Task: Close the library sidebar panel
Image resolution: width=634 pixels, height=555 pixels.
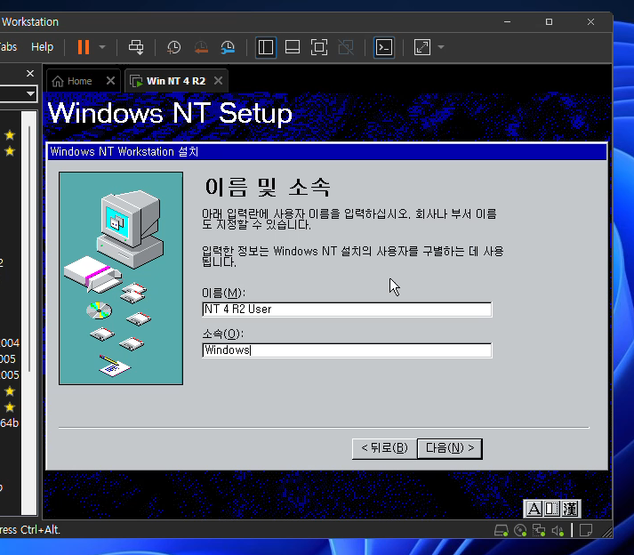Action: coord(30,74)
